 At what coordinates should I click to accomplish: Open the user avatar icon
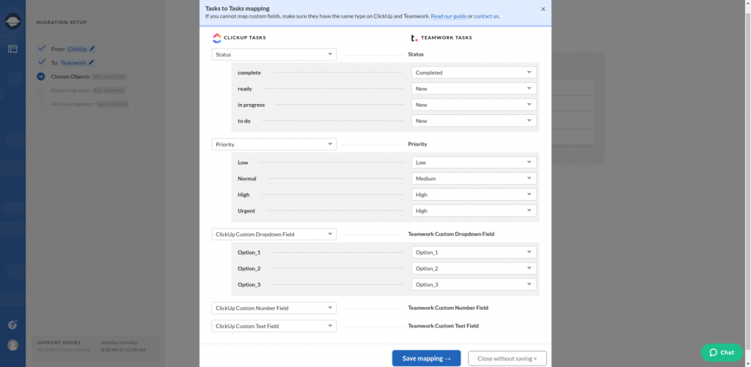click(13, 345)
